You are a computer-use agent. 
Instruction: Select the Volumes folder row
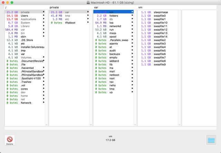[x=25, y=57]
